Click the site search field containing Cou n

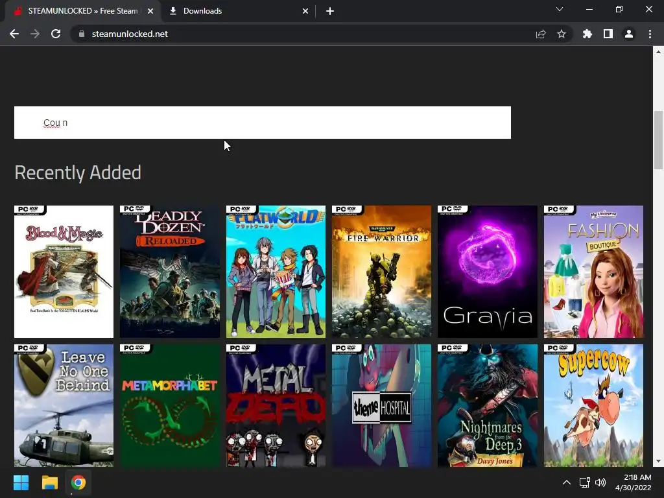[263, 123]
